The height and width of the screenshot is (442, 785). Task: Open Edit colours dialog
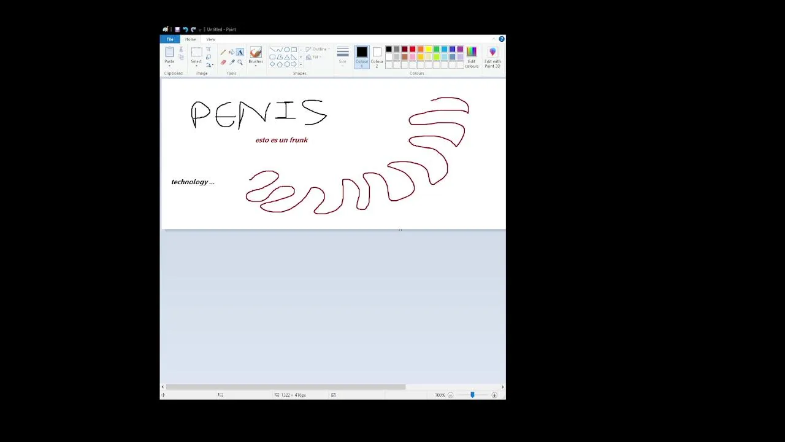pyautogui.click(x=472, y=56)
